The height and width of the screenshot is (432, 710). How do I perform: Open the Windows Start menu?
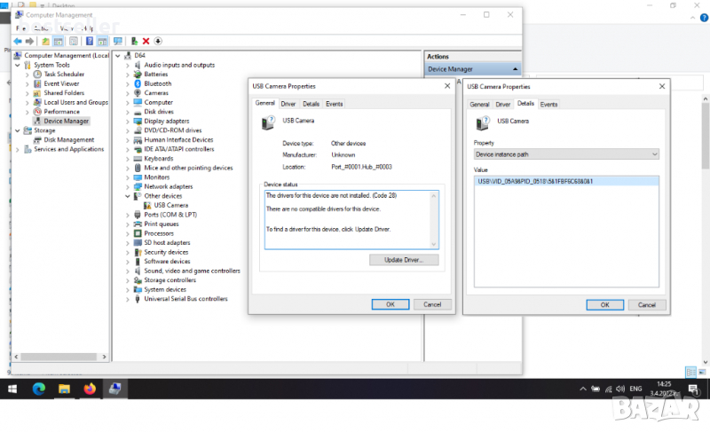13,389
